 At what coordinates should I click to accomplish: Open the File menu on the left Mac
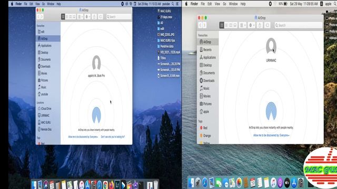tap(26, 4)
